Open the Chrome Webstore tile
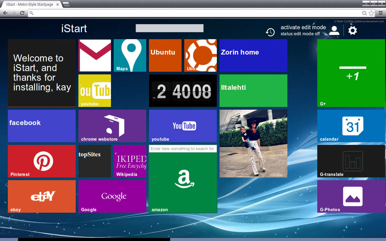 pos(112,126)
